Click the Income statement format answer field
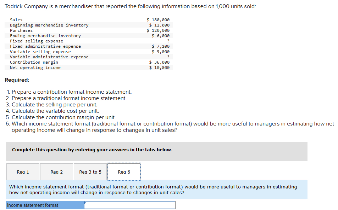The image size is (338, 210). [129, 205]
